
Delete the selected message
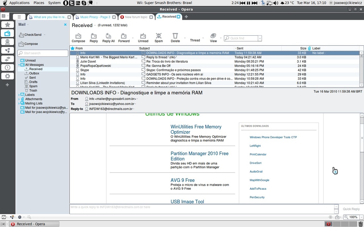175,38
